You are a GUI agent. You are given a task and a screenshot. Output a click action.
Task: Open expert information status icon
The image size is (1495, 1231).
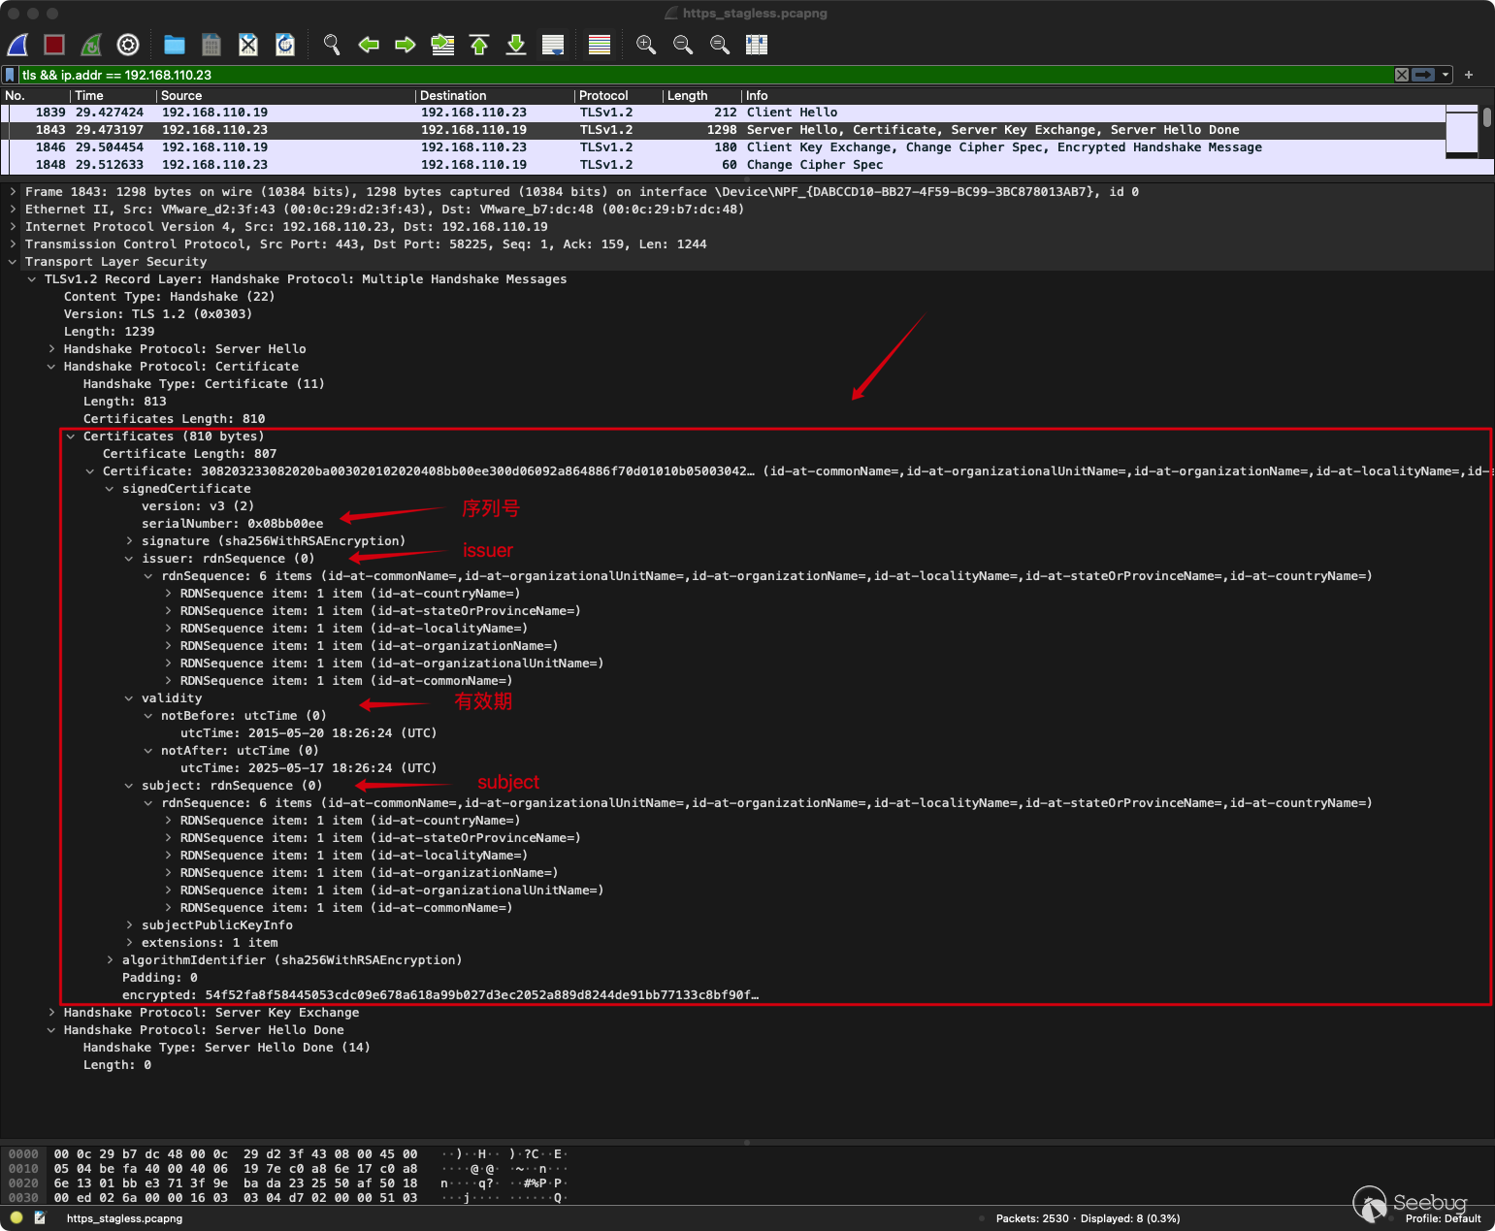[16, 1217]
